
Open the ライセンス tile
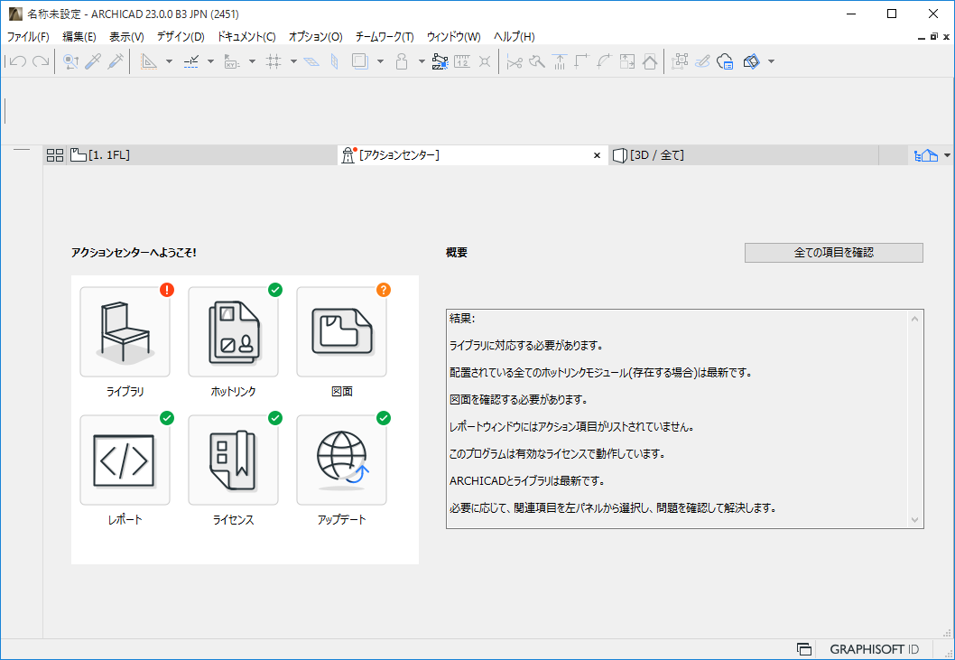coord(233,460)
